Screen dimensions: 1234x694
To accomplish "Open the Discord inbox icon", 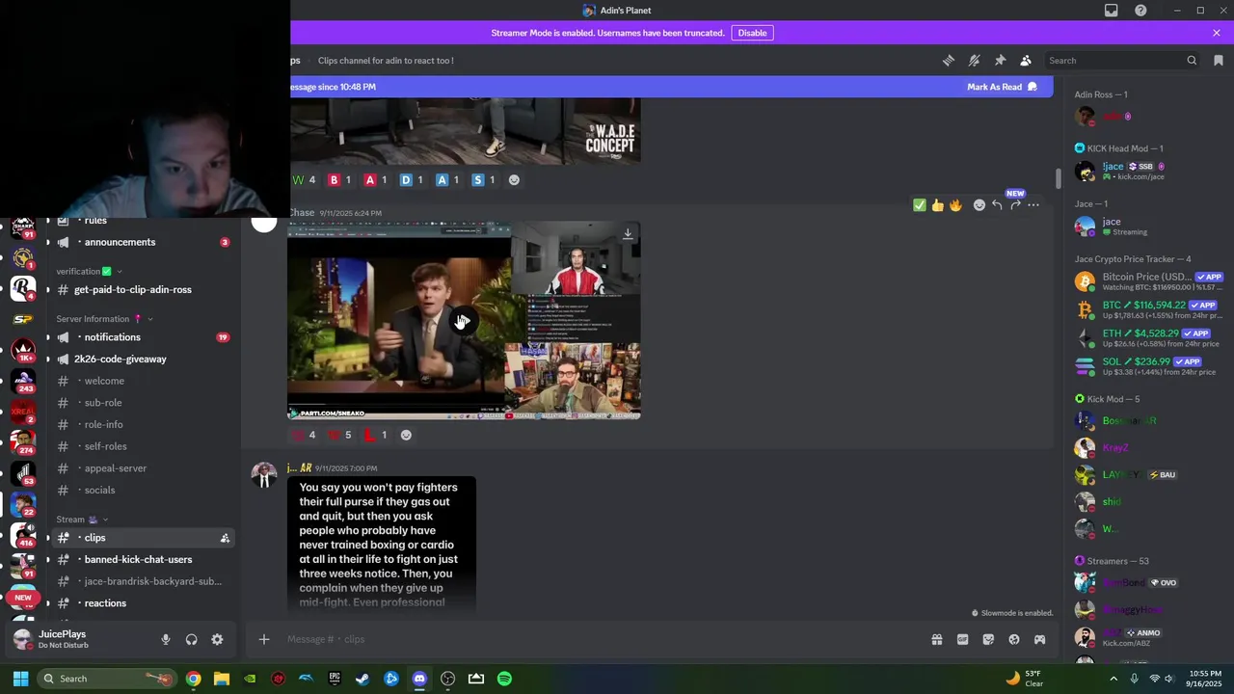I will coord(1112,11).
